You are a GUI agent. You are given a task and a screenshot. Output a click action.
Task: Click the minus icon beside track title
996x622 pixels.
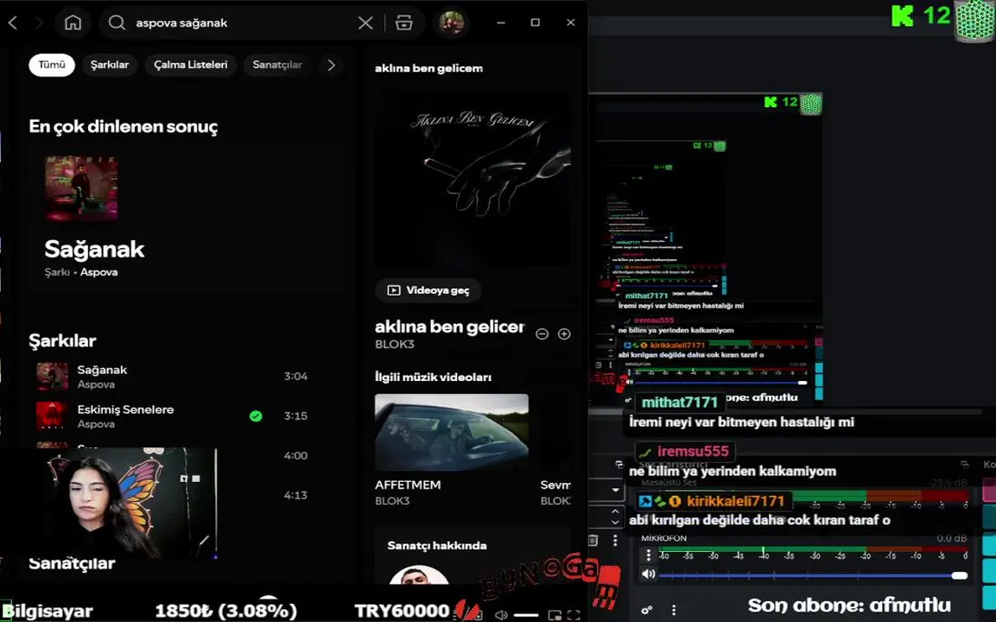[542, 333]
